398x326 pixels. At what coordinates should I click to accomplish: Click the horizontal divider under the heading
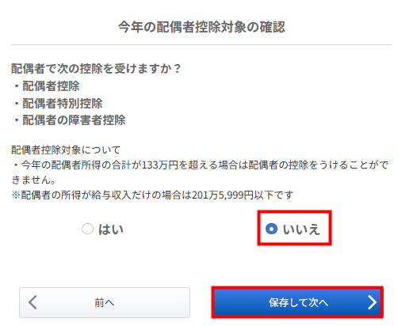pyautogui.click(x=201, y=44)
